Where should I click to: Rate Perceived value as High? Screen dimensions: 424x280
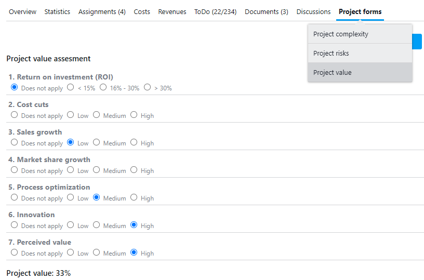(134, 252)
